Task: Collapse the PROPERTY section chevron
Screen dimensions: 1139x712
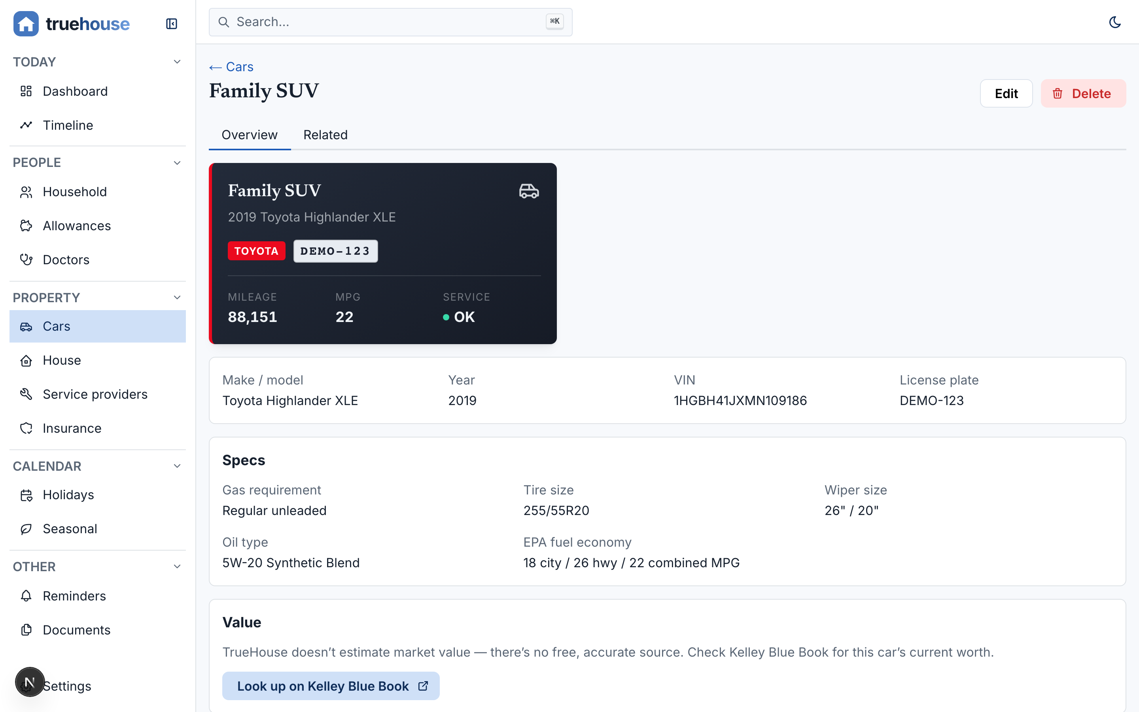Action: coord(177,297)
